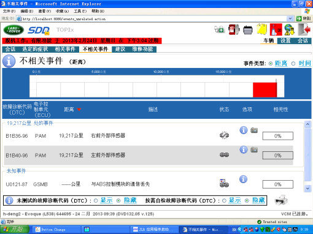Click camera snapshot icon for B1B36-96
This screenshot has width=313, height=234.
pos(254,130)
